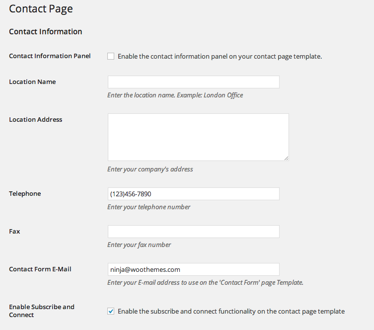Click the 'Enable the contact information panel' label text
374x330 pixels.
220,57
